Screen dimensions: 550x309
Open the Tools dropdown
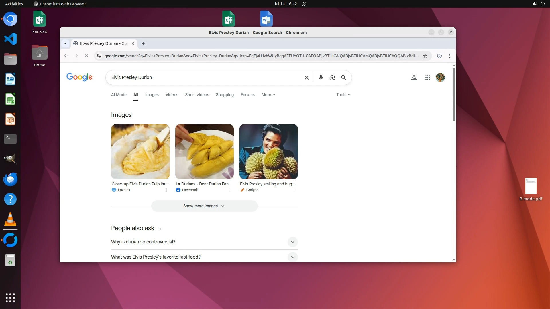(343, 95)
